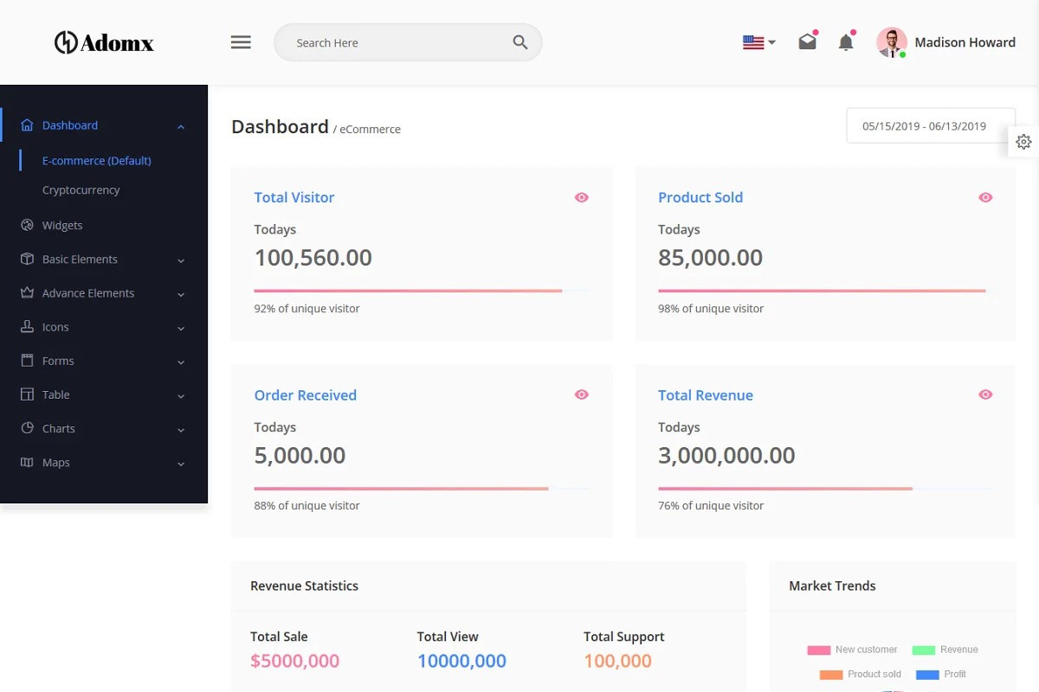Click the Widgets sidebar icon
Screen dimensions: 1039x692
coord(27,225)
